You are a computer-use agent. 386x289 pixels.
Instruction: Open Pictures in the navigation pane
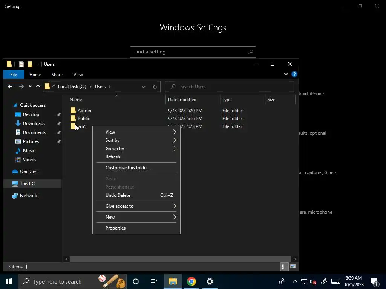point(31,141)
